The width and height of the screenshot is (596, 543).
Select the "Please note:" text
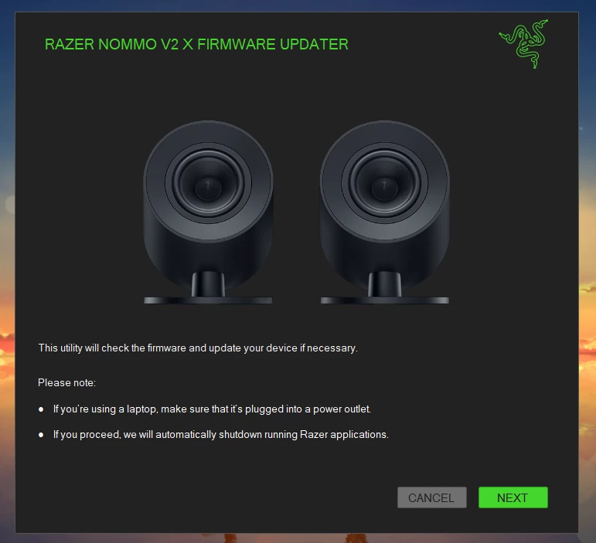coord(67,382)
